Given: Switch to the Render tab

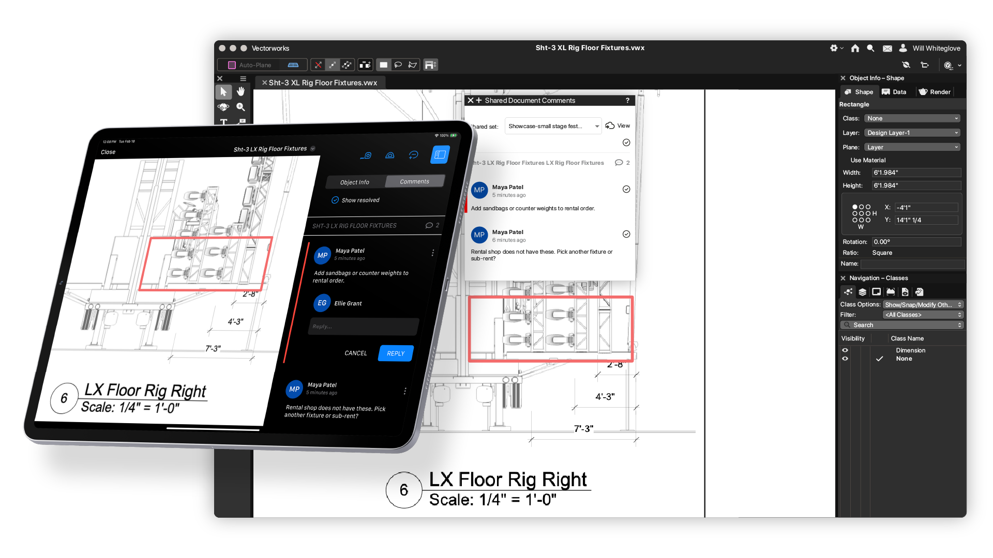Looking at the screenshot, I should 935,92.
